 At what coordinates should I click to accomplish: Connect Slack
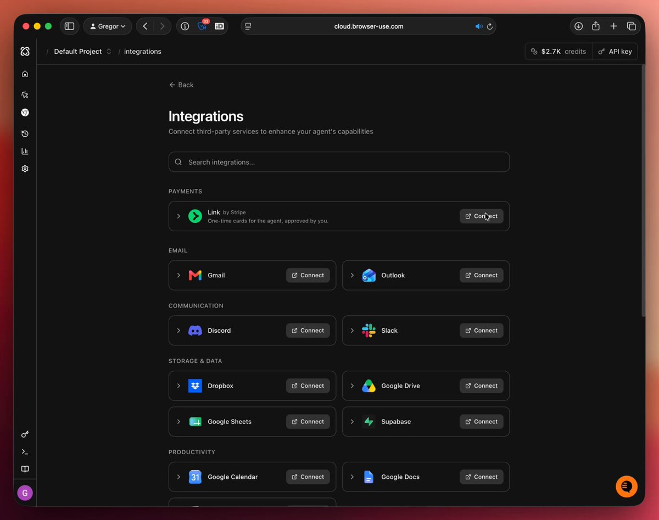click(x=481, y=331)
